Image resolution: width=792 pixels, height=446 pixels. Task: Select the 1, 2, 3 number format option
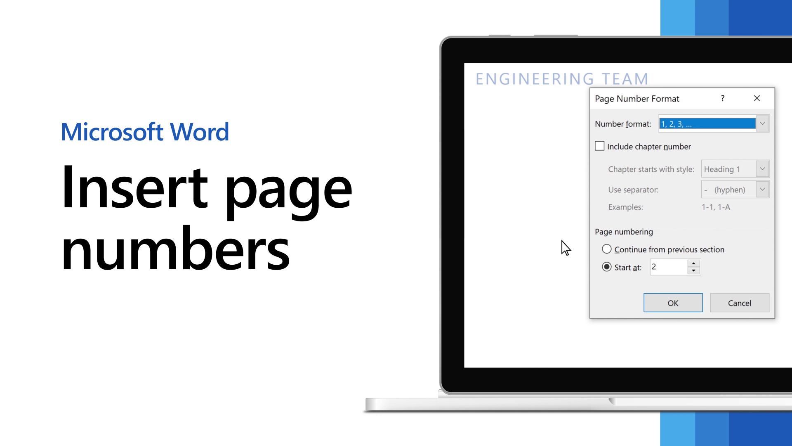tap(707, 124)
